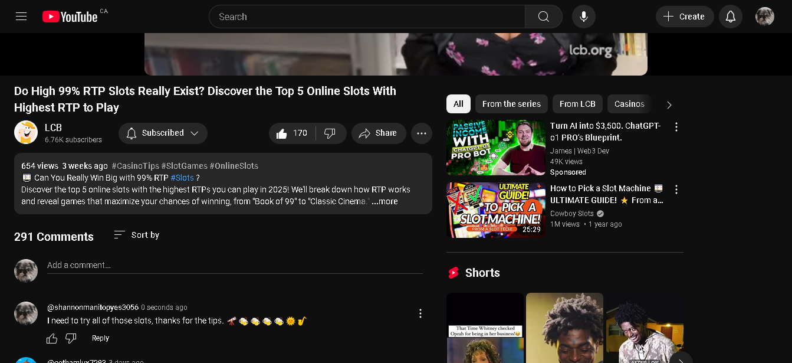Click the Add a comment field
792x363 pixels.
(x=235, y=265)
